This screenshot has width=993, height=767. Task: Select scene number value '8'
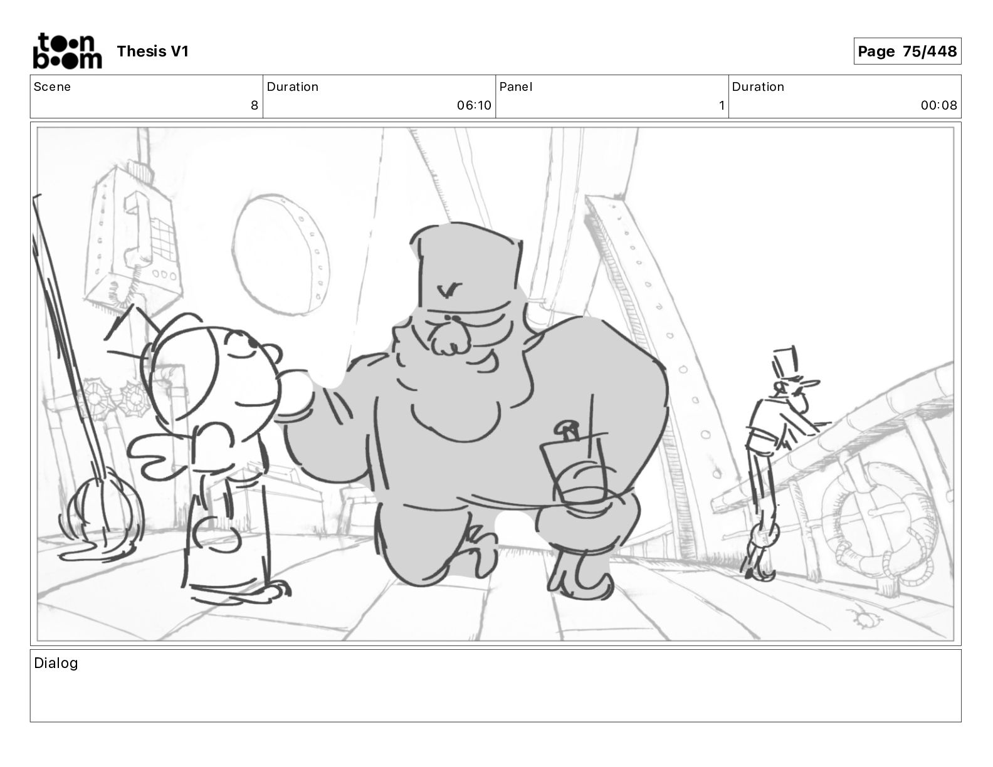[254, 105]
